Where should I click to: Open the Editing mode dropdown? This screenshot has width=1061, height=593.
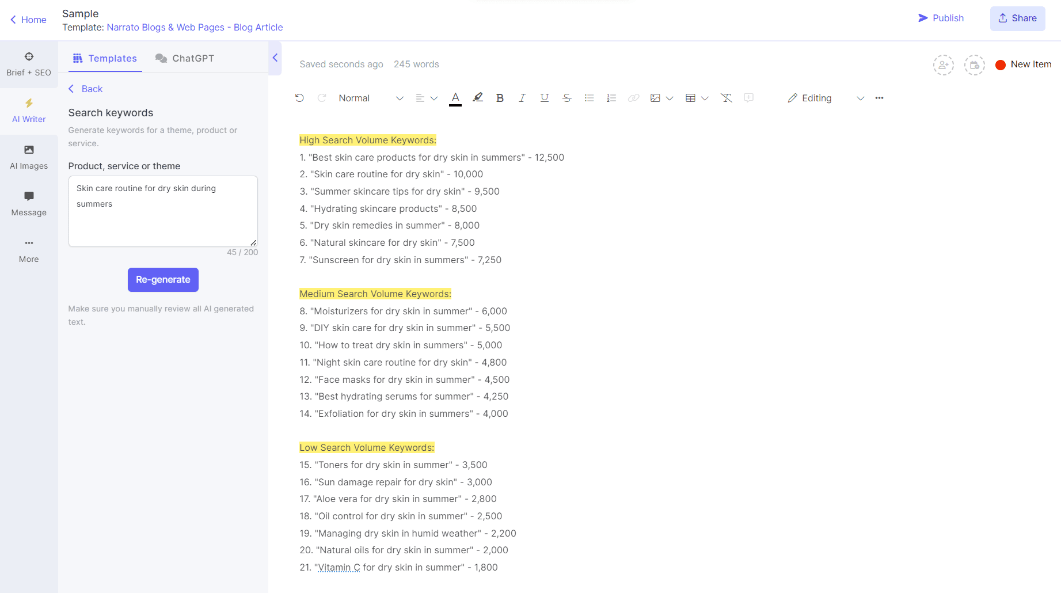[x=826, y=98]
